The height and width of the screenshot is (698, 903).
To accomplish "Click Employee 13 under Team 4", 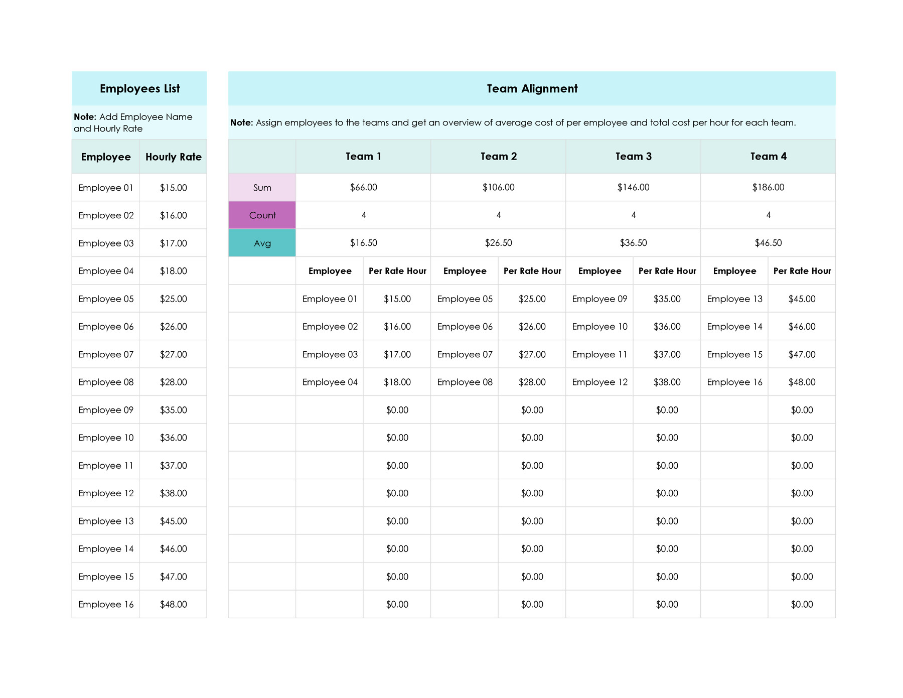I will tap(734, 299).
